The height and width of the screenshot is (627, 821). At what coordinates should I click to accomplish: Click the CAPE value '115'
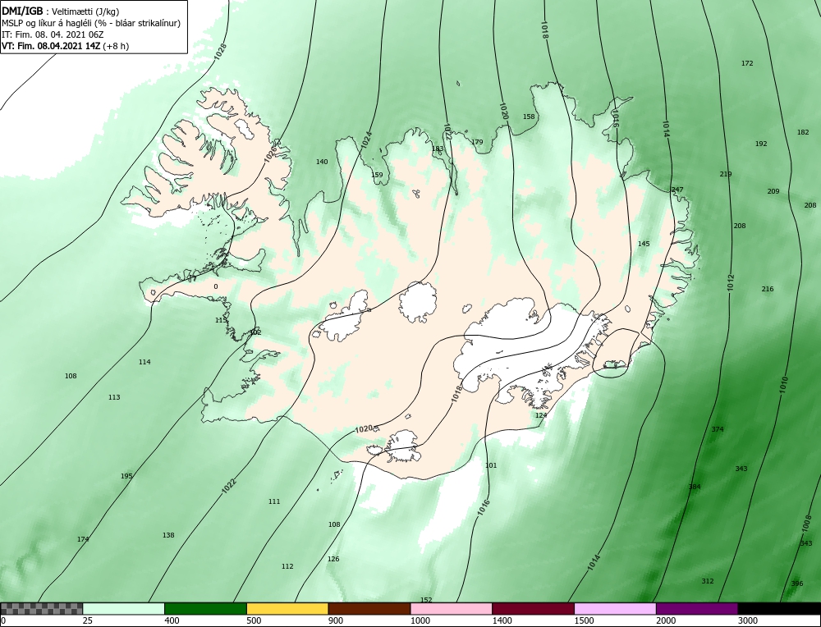pyautogui.click(x=221, y=320)
